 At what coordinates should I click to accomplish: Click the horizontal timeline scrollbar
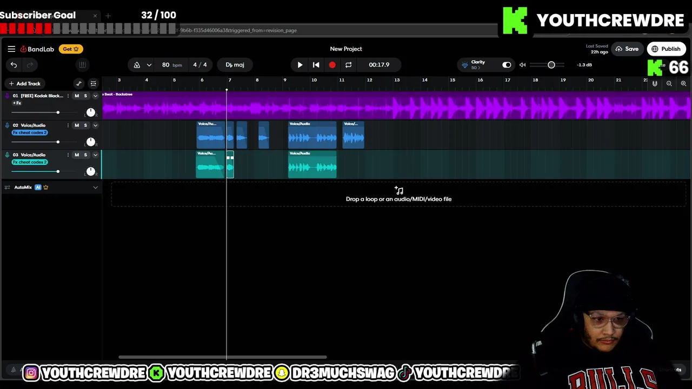[222, 357]
